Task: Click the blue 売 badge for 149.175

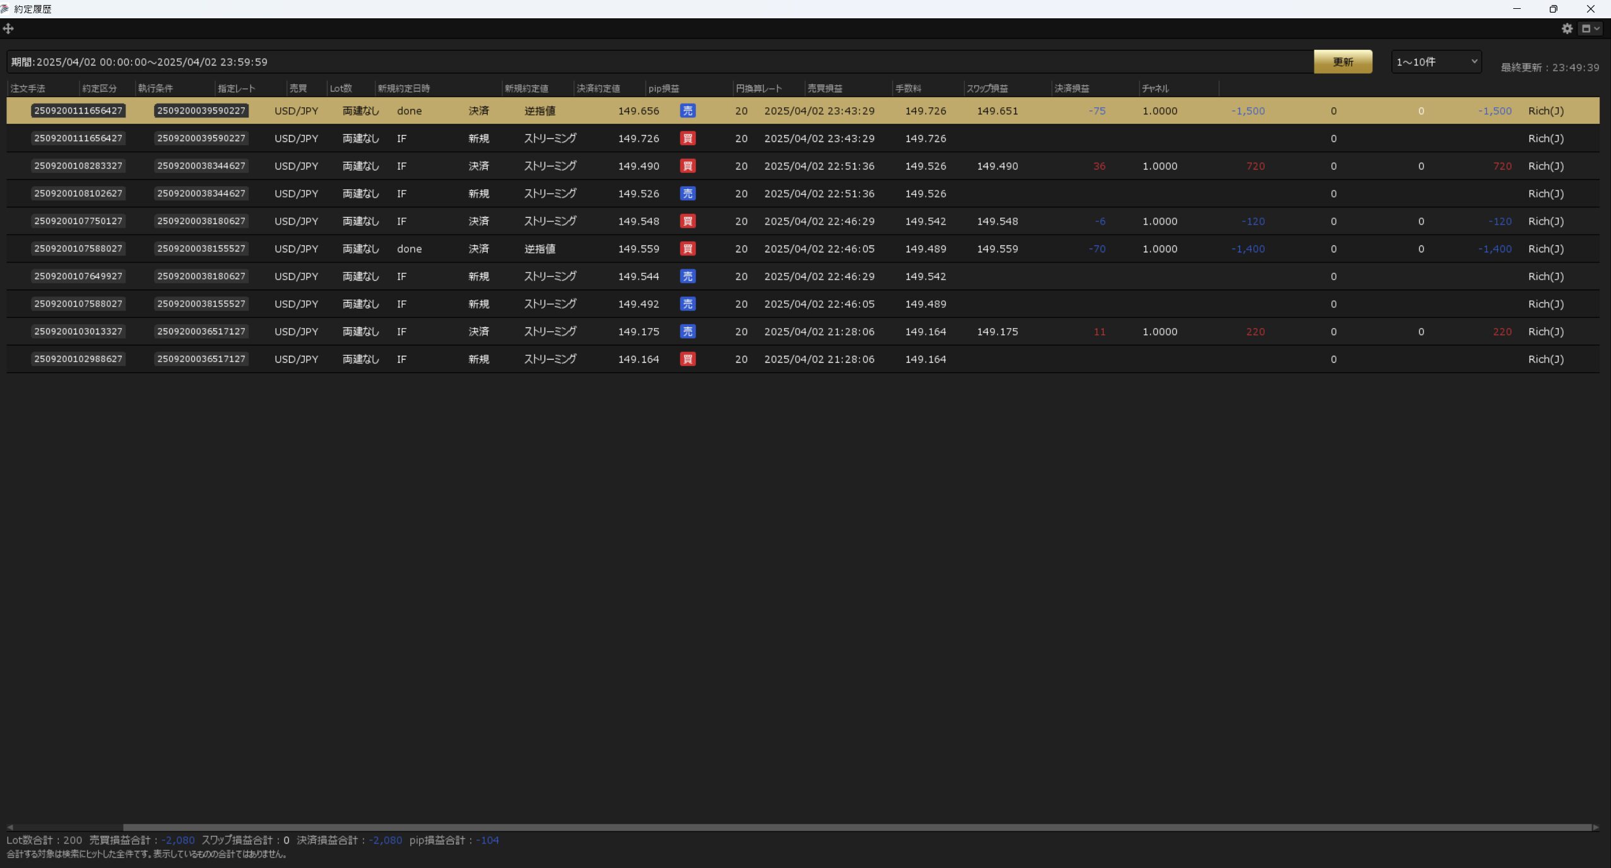Action: [687, 332]
